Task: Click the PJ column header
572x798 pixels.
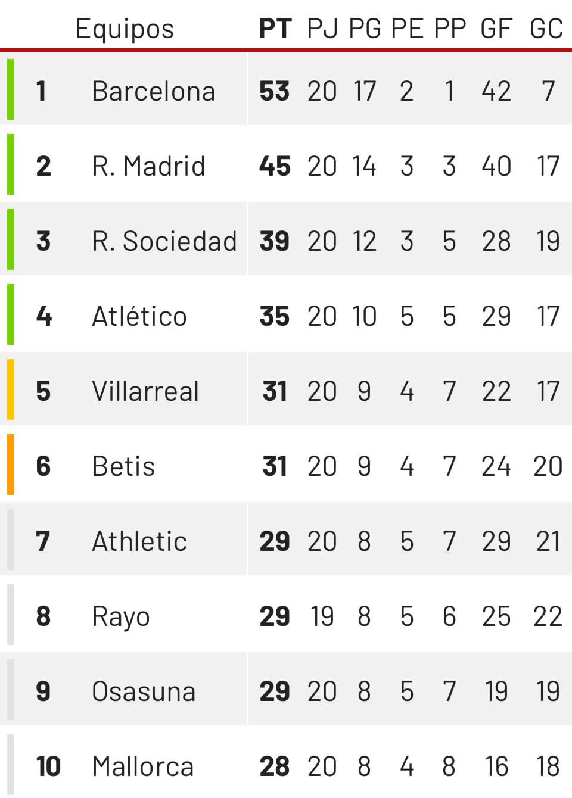Action: pos(322,29)
